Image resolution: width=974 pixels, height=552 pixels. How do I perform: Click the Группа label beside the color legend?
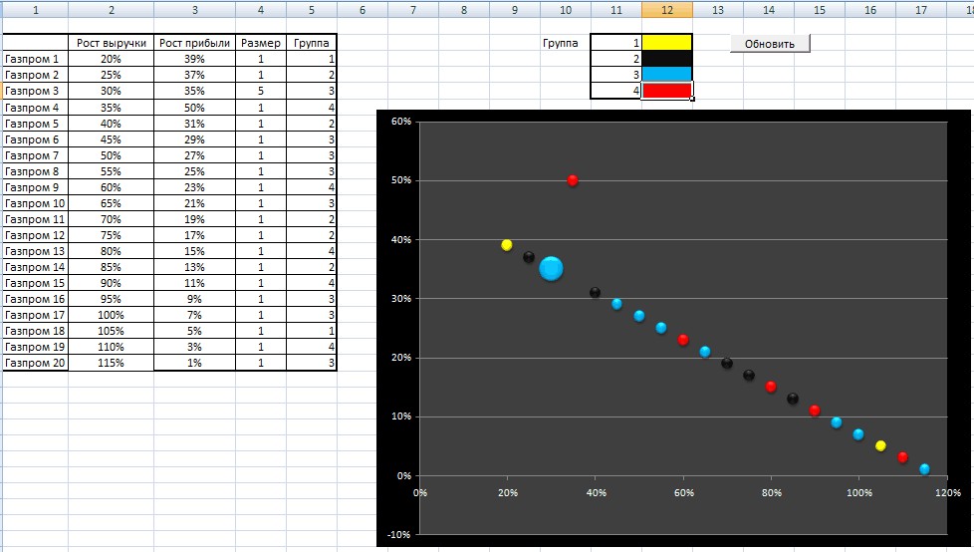pyautogui.click(x=561, y=43)
